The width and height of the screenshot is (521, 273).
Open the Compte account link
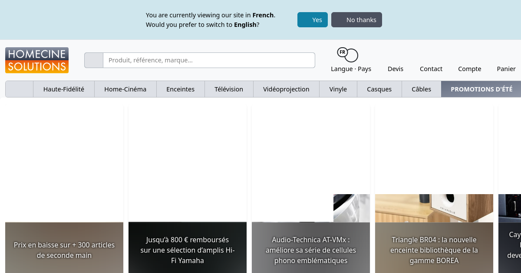470,69
